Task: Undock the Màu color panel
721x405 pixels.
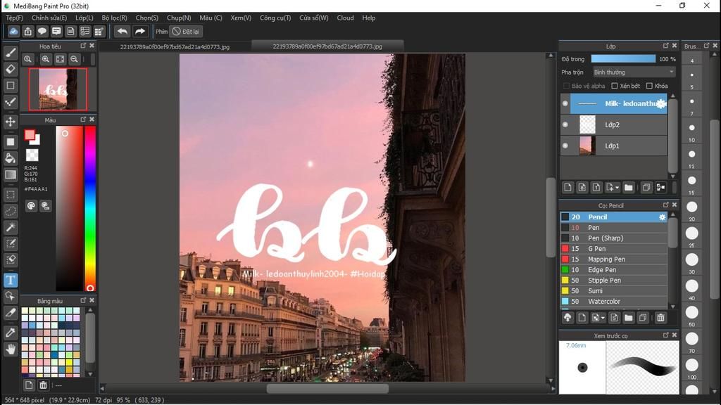Action: [x=83, y=120]
